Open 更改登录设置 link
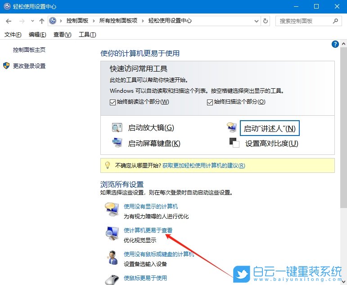347x285 pixels. [29, 66]
